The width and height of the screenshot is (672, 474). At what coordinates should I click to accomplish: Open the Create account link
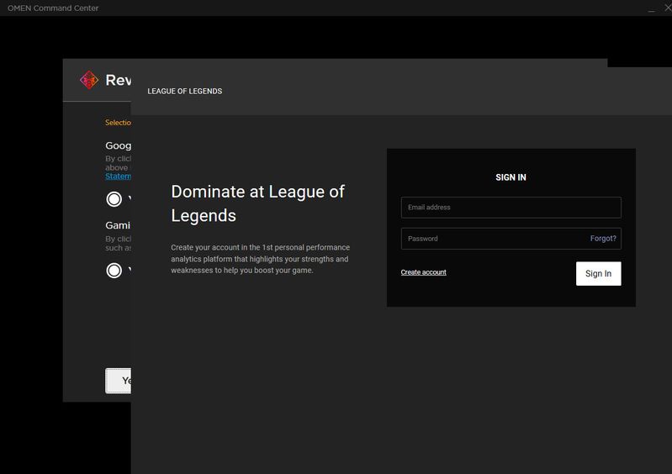click(x=423, y=272)
